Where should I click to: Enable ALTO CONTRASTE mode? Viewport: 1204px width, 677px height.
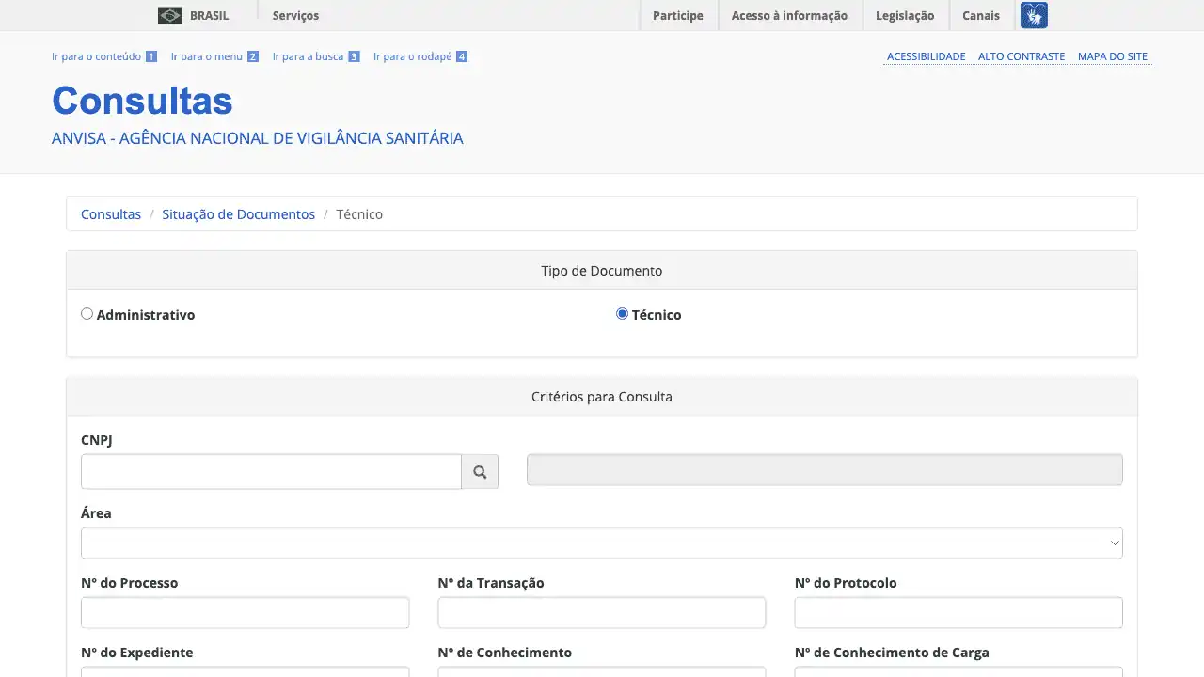pos(1021,56)
